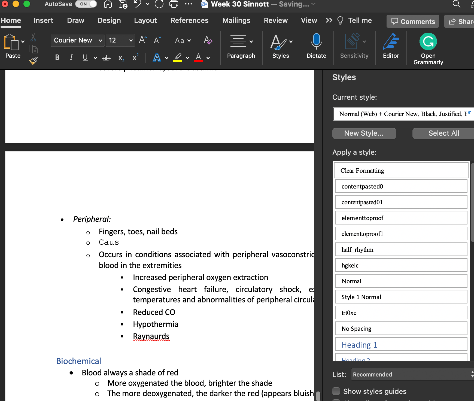Click the Format Painter brush icon

click(x=33, y=60)
